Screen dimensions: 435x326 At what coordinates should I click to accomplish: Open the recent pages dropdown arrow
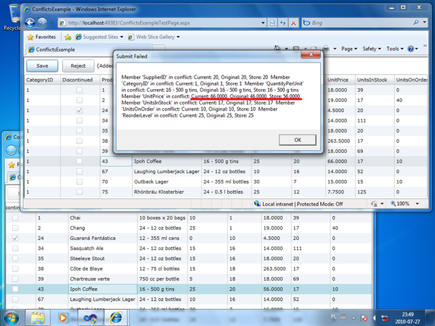[x=52, y=22]
